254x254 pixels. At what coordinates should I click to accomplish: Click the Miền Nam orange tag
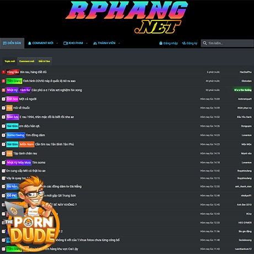point(27,144)
